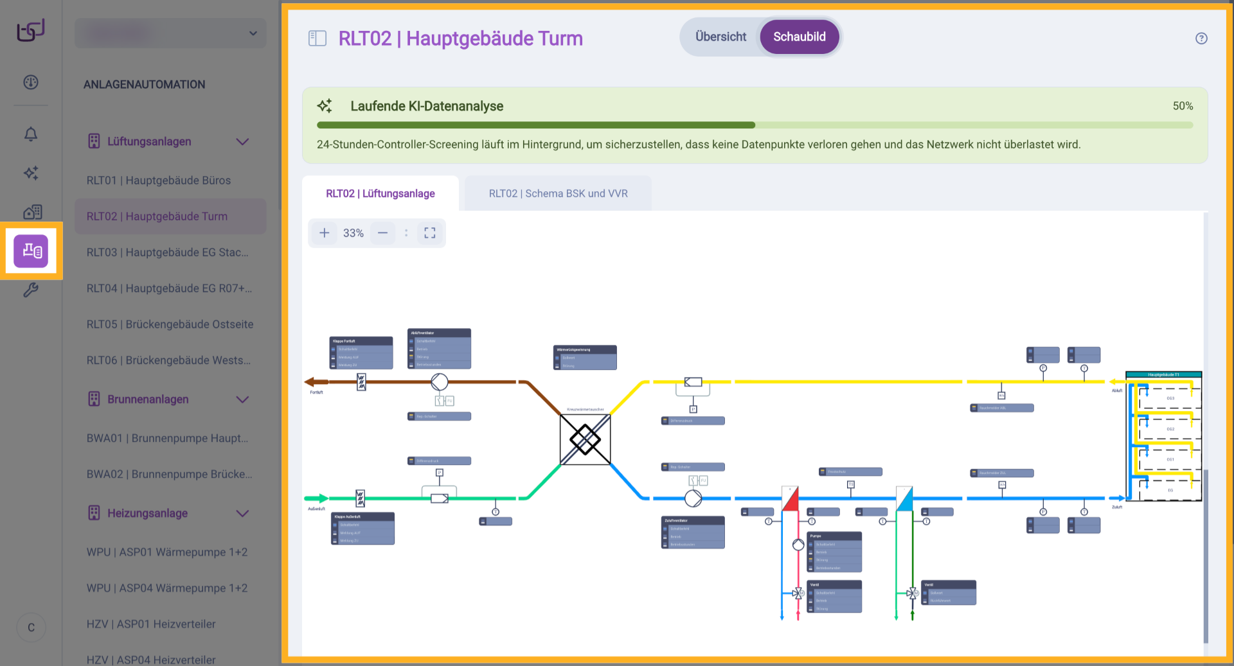Click the help question mark icon
Viewport: 1234px width, 666px height.
1201,39
